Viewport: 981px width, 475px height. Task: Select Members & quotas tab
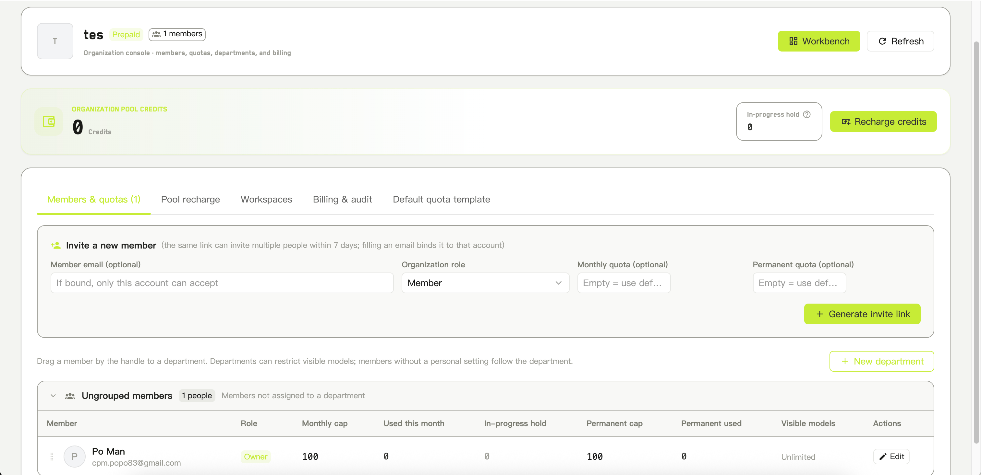pos(94,199)
